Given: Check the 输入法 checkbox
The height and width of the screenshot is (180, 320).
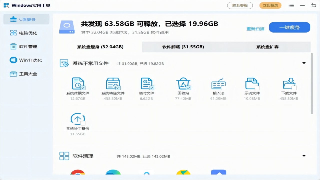Looking at the screenshot, I should click(x=224, y=88).
